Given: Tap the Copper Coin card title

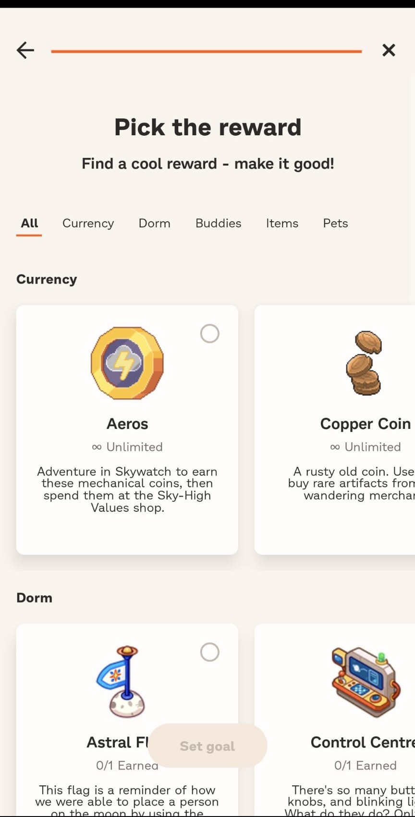Looking at the screenshot, I should (365, 424).
